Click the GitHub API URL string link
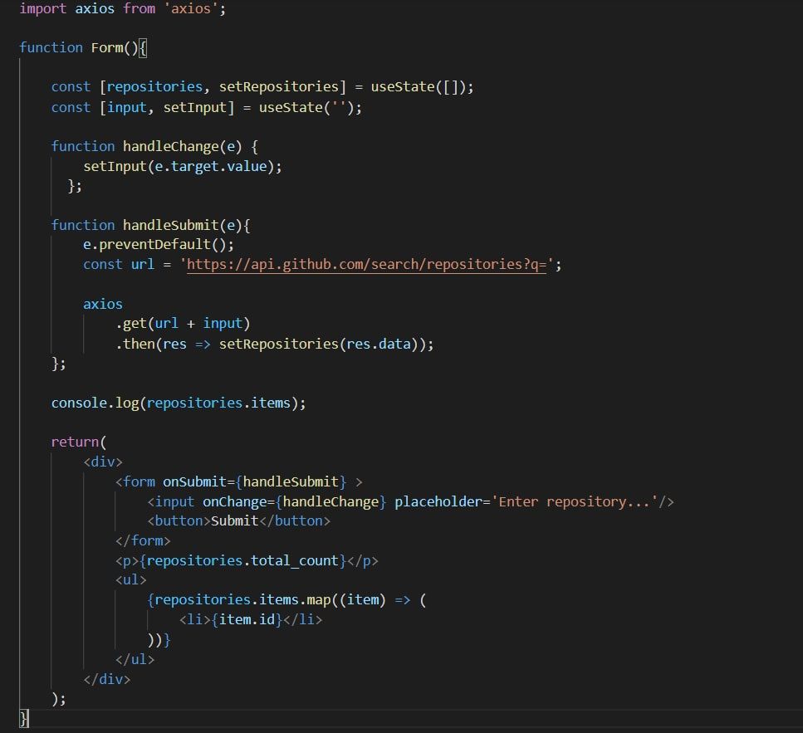 (x=366, y=264)
